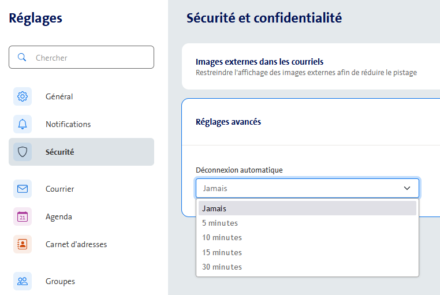Screen dimensions: 440x295
Task: Click the General gear icon
Action: [x=23, y=96]
